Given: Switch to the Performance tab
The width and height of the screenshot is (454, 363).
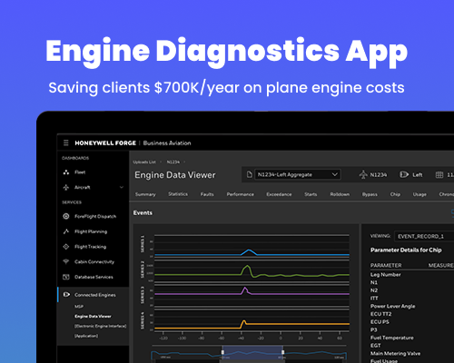Looking at the screenshot, I should pos(241,194).
